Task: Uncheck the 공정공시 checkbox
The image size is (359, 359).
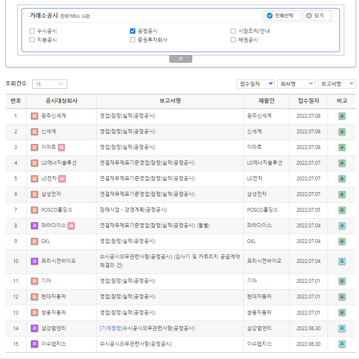Action: pos(133,31)
